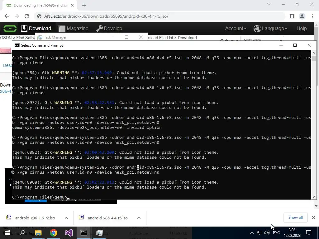Go forward using browser forward arrow
Viewport: 319px width, 239px height.
17,16
